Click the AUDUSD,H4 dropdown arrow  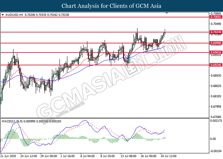click(x=3, y=15)
